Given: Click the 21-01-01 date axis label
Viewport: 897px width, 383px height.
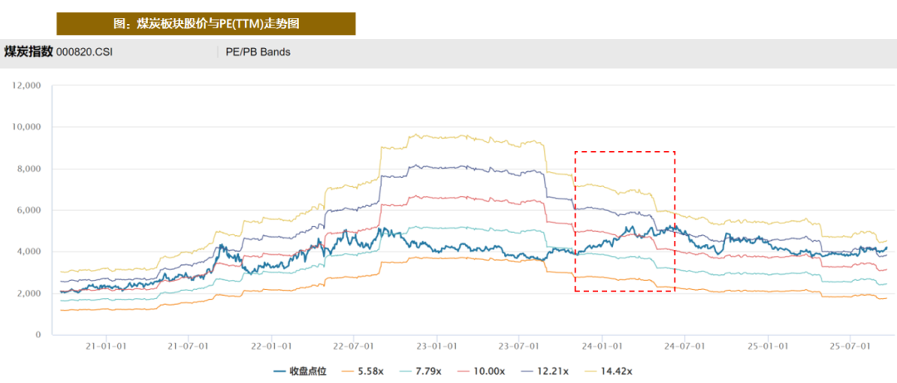Looking at the screenshot, I should [x=106, y=345].
